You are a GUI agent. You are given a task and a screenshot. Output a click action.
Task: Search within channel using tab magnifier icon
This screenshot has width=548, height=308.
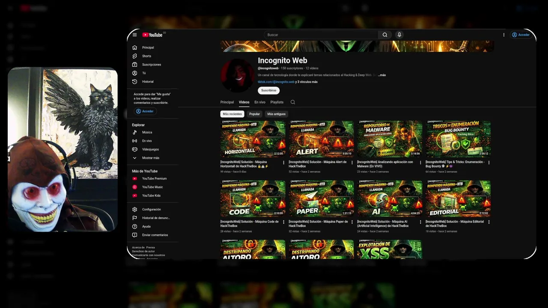(293, 102)
